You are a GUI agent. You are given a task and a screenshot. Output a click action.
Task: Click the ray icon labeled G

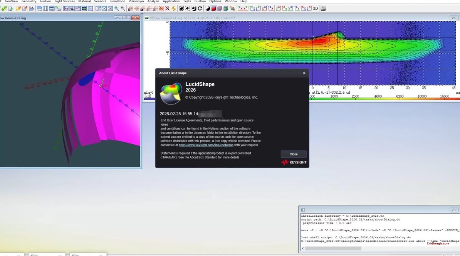[131, 8]
